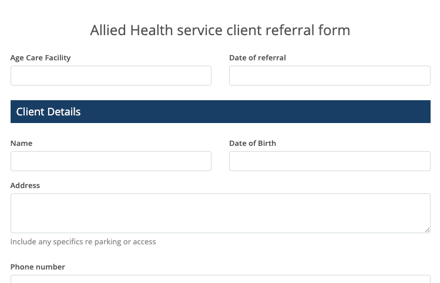Grab the Address textarea resize handle
Image resolution: width=440 pixels, height=283 pixels.
[x=427, y=230]
